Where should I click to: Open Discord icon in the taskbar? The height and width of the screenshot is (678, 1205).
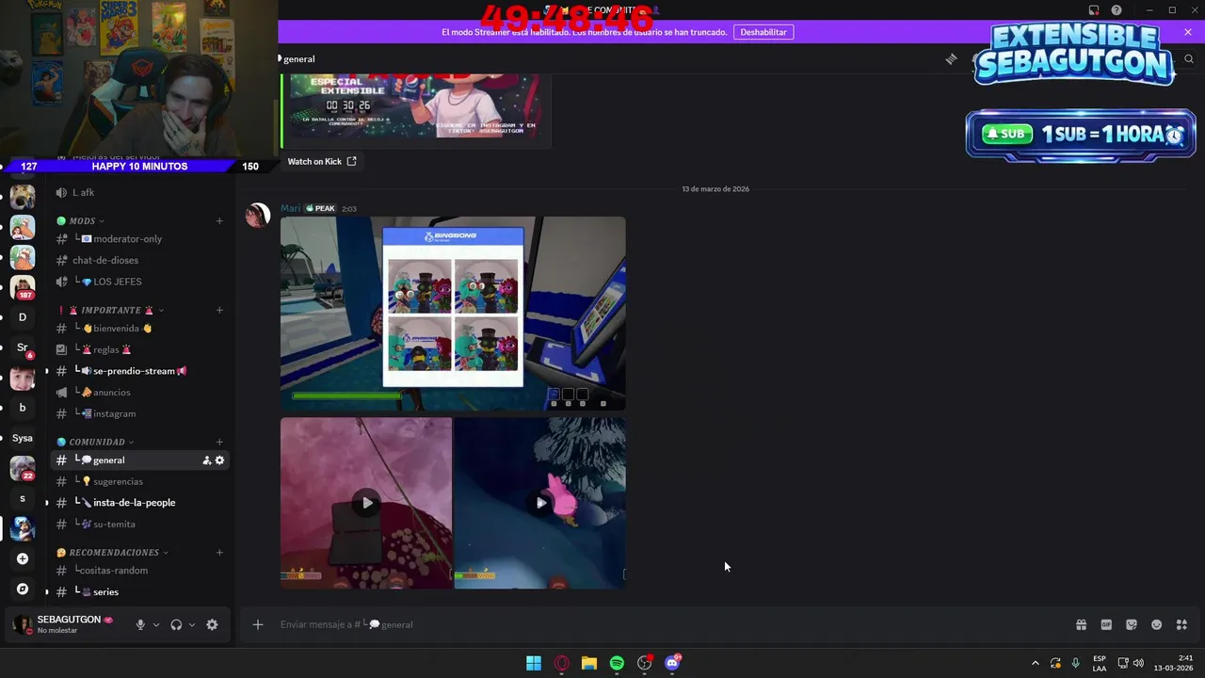tap(672, 663)
